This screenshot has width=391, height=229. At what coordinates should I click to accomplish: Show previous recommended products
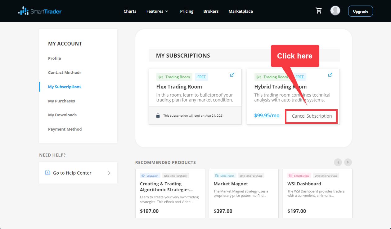pyautogui.click(x=338, y=162)
